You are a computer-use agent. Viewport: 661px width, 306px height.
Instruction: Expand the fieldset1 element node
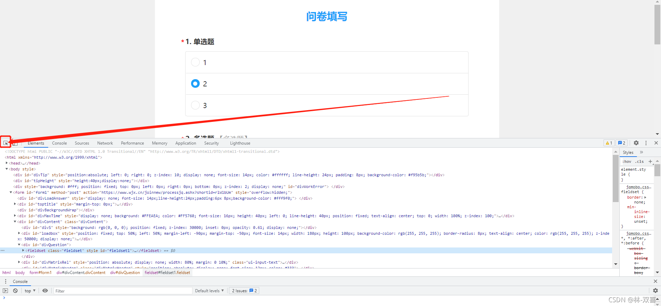coord(23,251)
